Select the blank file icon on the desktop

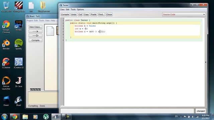pos(31,7)
